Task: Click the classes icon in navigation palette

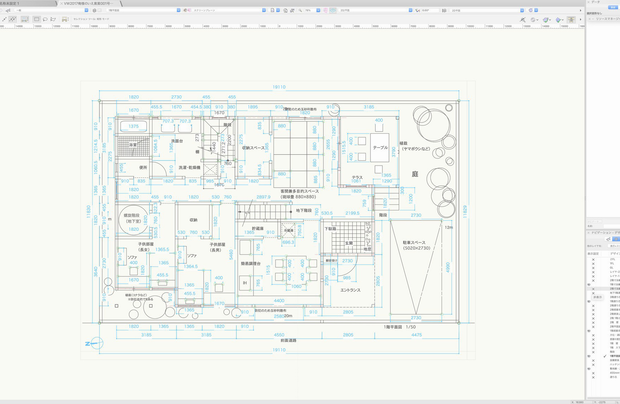Action: (608, 239)
